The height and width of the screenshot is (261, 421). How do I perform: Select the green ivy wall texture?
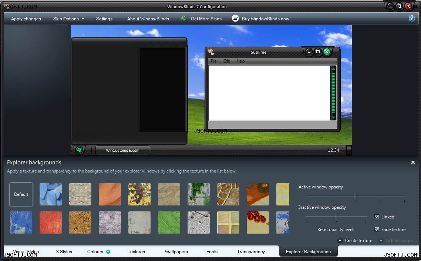[198, 194]
